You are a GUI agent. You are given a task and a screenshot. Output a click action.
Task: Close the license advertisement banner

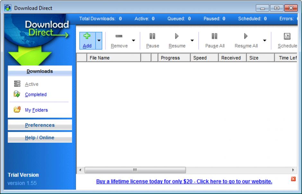(293, 179)
